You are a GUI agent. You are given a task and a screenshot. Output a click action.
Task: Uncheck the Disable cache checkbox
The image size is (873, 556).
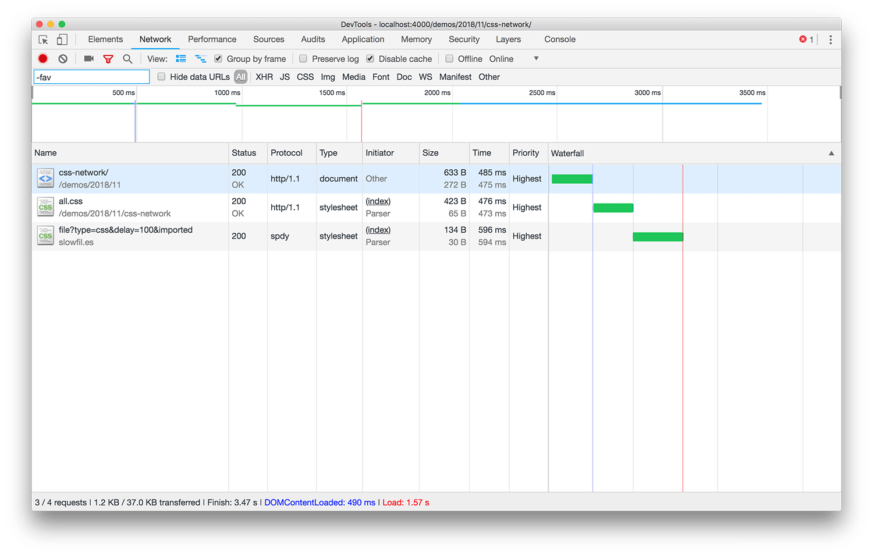click(x=370, y=59)
